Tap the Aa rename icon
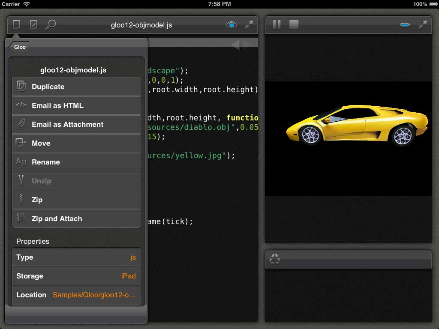 [21, 162]
